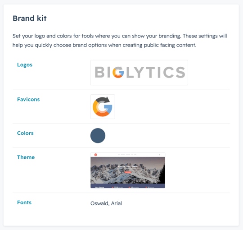Click the At a Glance bar in preview
The height and width of the screenshot is (230, 243).
coord(128,186)
